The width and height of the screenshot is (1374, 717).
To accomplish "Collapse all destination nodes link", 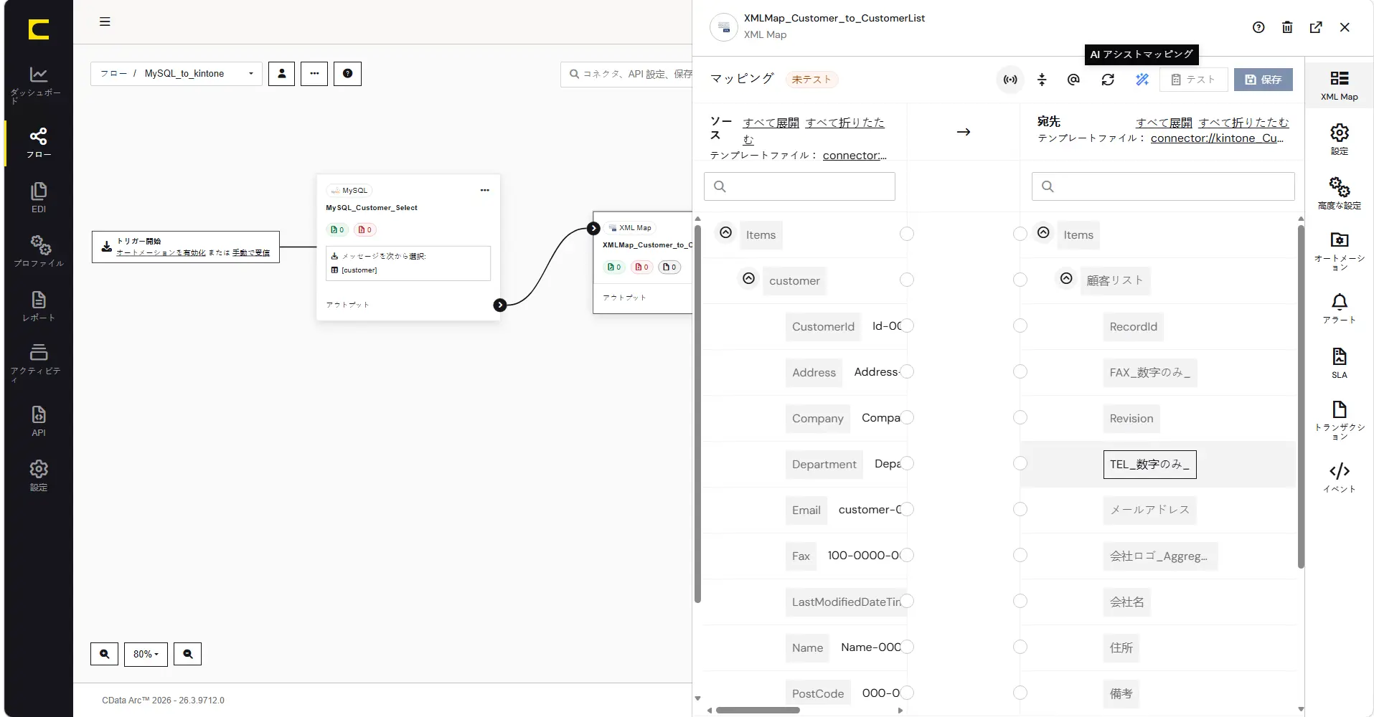I will coord(1243,123).
